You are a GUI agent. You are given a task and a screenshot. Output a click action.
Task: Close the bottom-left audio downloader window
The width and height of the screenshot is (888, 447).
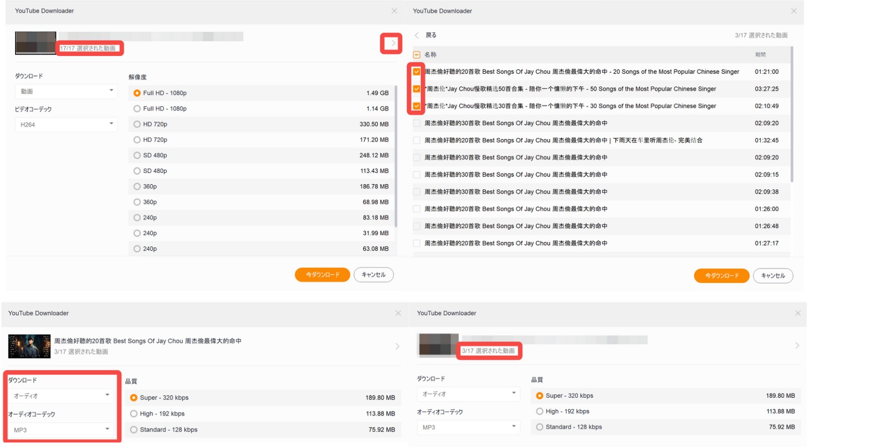coord(398,313)
